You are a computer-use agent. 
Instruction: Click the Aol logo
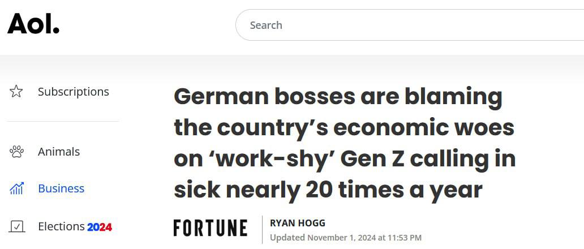[x=33, y=24]
